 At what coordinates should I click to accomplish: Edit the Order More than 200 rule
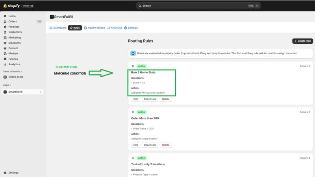point(135,145)
